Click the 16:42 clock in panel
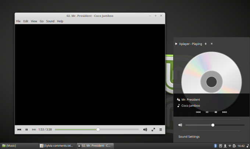The width and height of the screenshot is (250, 149). coord(241,146)
